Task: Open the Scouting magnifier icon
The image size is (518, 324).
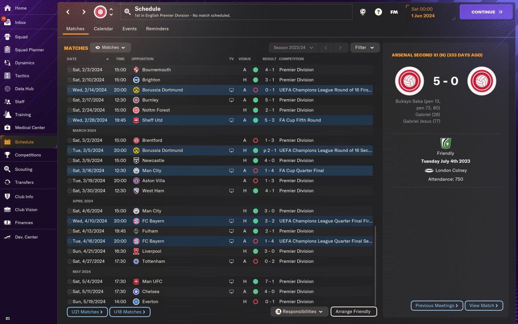Action: click(x=7, y=169)
